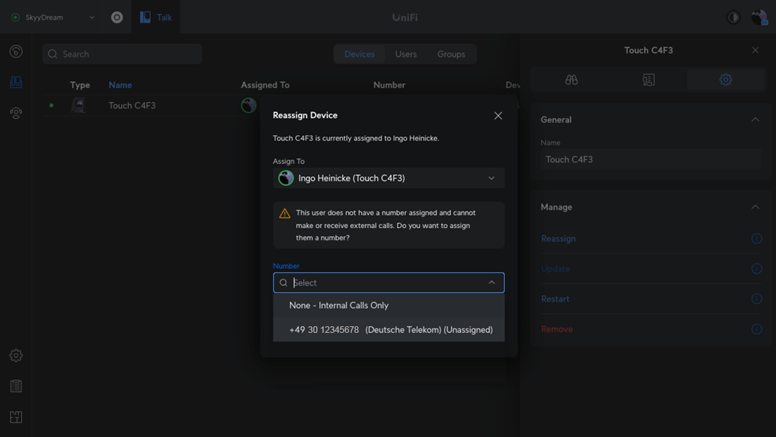Switch to the Users tab
Viewport: 776px width, 437px height.
pyautogui.click(x=406, y=54)
